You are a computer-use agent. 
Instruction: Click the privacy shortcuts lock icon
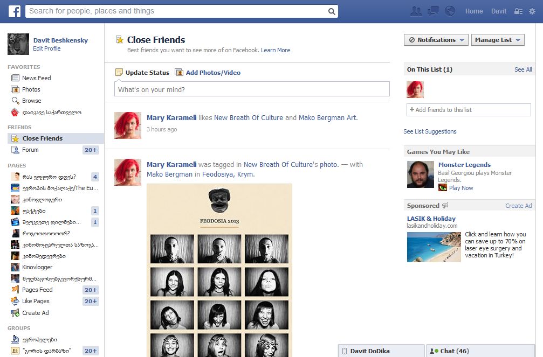click(x=518, y=11)
